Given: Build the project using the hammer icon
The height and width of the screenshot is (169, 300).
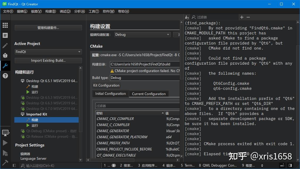Looking at the screenshot, I should point(6,162).
